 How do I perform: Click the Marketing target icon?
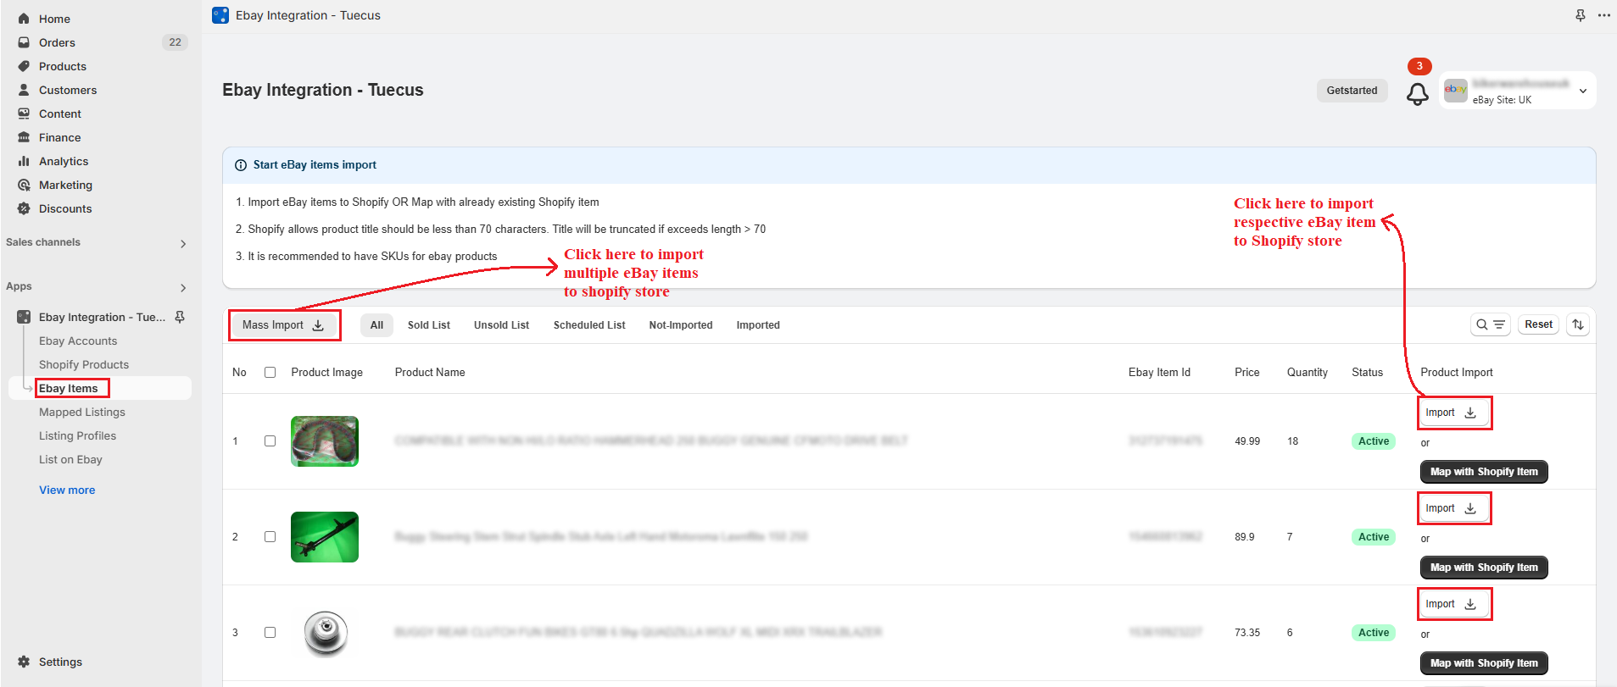(24, 185)
